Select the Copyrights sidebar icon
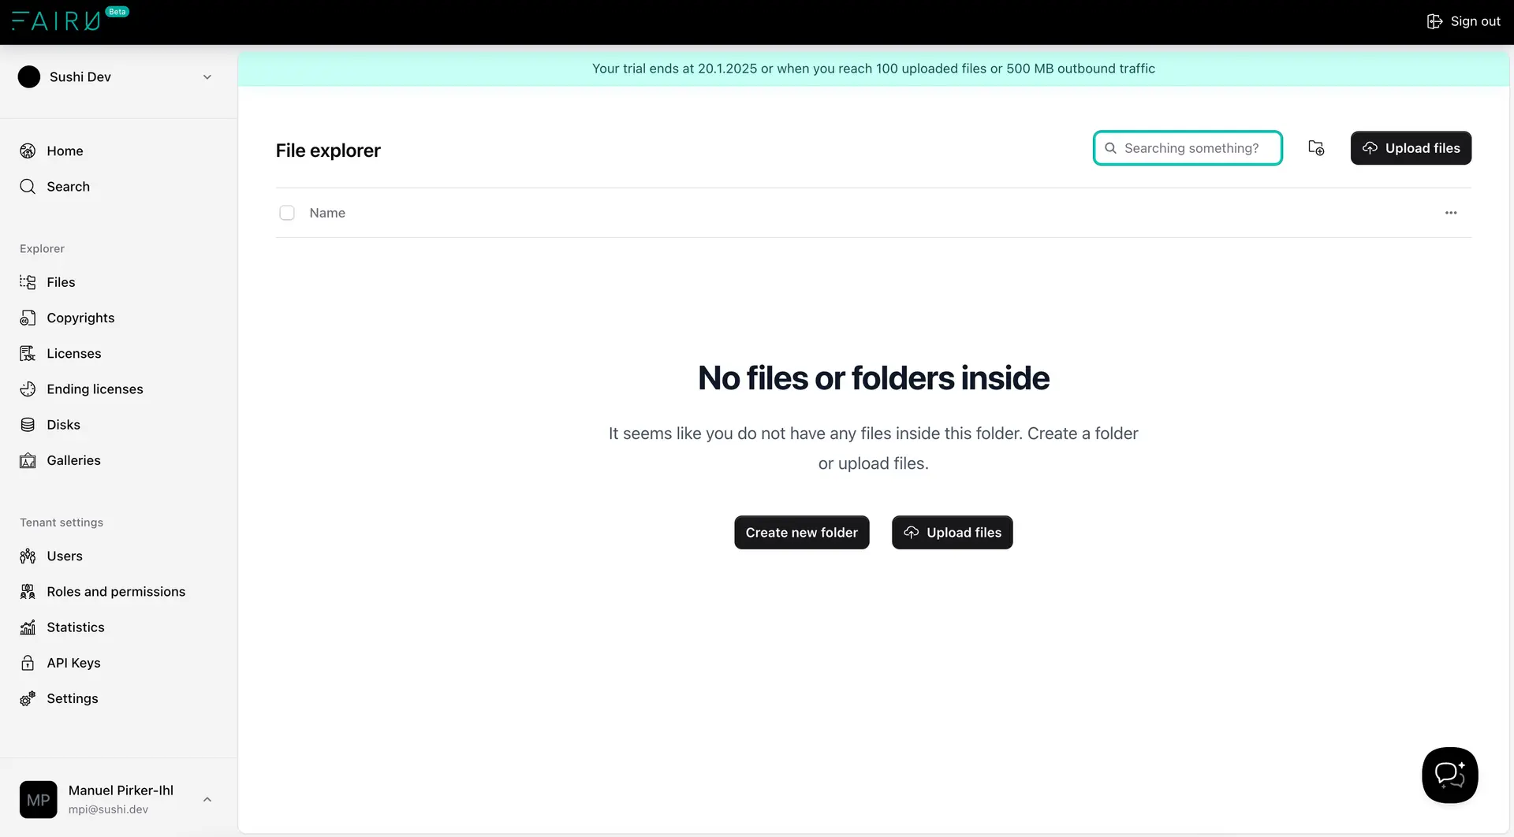The height and width of the screenshot is (837, 1514). (28, 317)
